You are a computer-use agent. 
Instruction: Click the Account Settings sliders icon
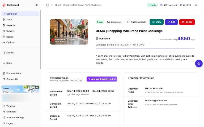[x=4, y=117]
